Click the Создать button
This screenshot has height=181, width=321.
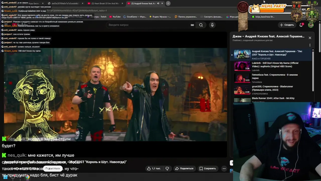(287, 25)
